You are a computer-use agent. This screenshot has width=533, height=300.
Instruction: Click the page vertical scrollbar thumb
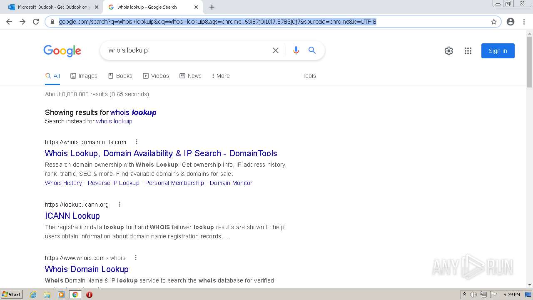530,62
